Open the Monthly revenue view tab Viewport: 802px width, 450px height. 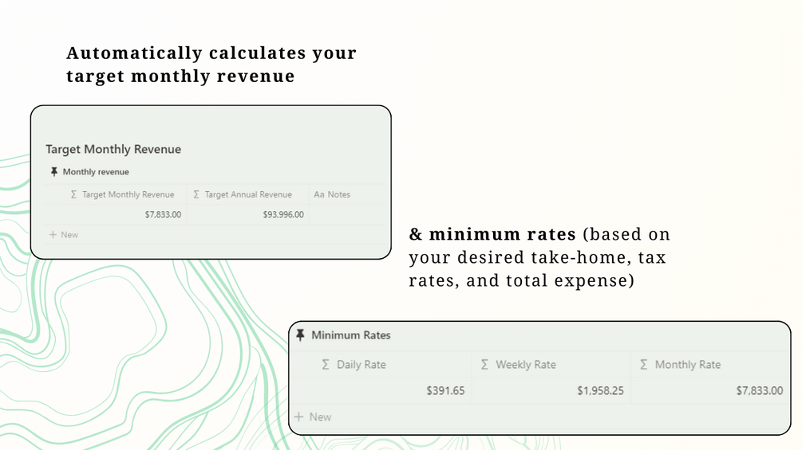(x=89, y=172)
